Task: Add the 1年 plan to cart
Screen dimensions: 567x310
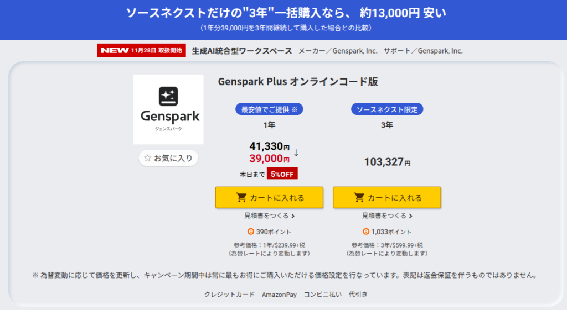Action: (x=269, y=198)
